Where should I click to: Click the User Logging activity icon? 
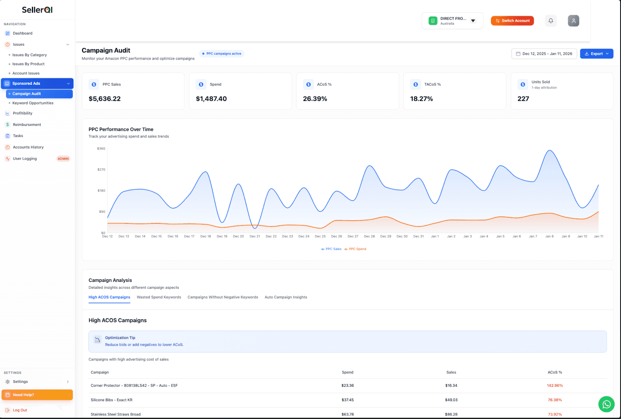pyautogui.click(x=7, y=159)
